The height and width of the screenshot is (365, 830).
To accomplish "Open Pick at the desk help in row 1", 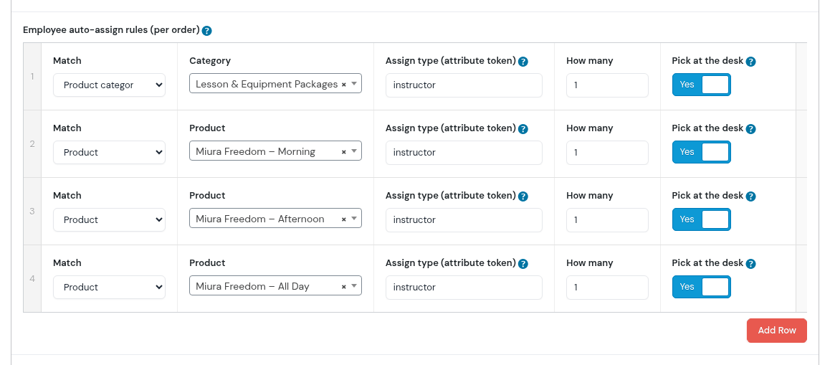I will (x=750, y=62).
